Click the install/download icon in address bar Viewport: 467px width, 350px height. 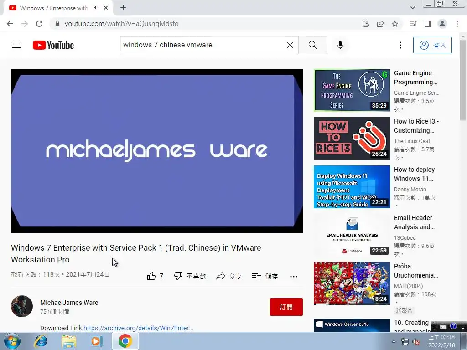click(x=366, y=24)
